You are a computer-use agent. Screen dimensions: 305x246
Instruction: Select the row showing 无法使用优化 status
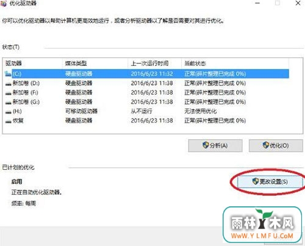click(x=146, y=111)
